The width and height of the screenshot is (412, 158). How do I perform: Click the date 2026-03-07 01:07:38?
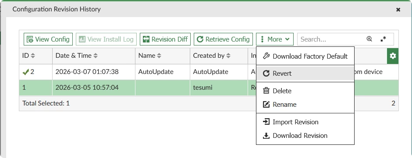(x=87, y=72)
